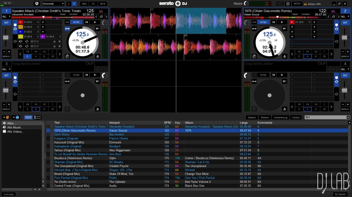The height and width of the screenshot is (197, 352).
Task: Open REL dropdown on deck 4
Action: point(345,69)
